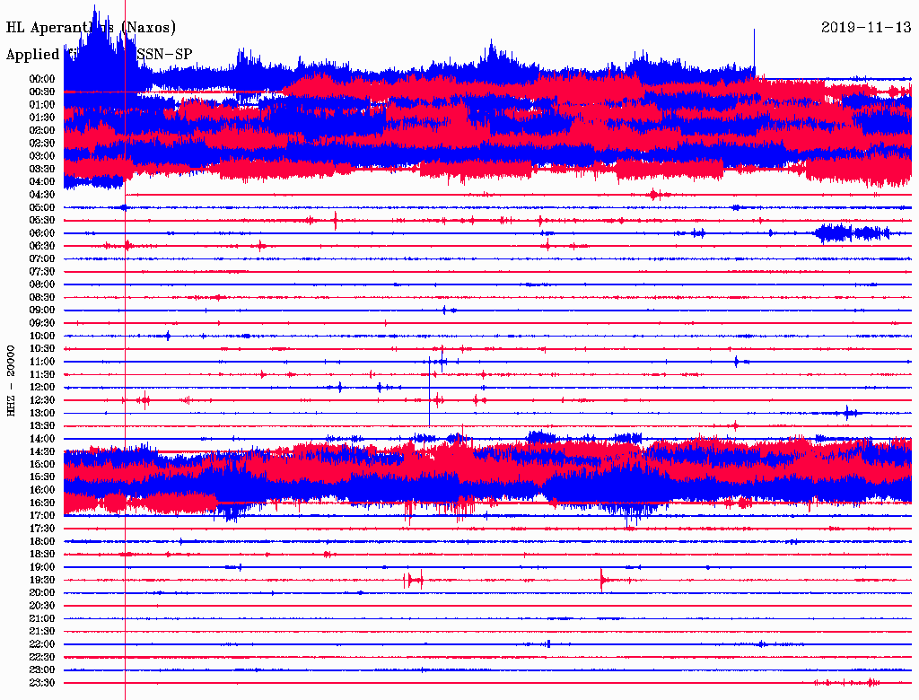Click the 16:30 time label
Viewport: 919px width, 700px height.
(42, 503)
